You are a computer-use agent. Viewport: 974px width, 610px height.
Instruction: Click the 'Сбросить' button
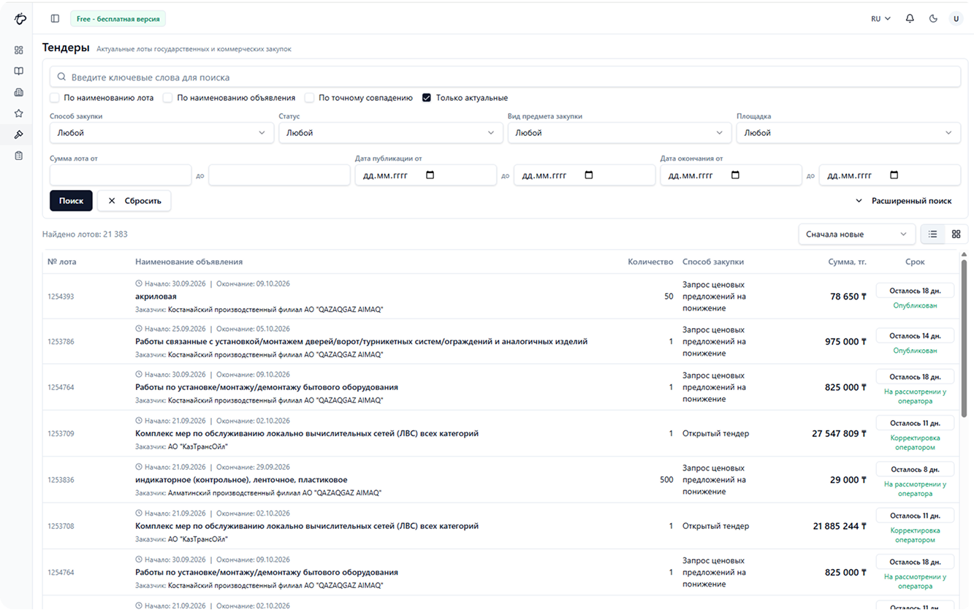[x=134, y=201]
